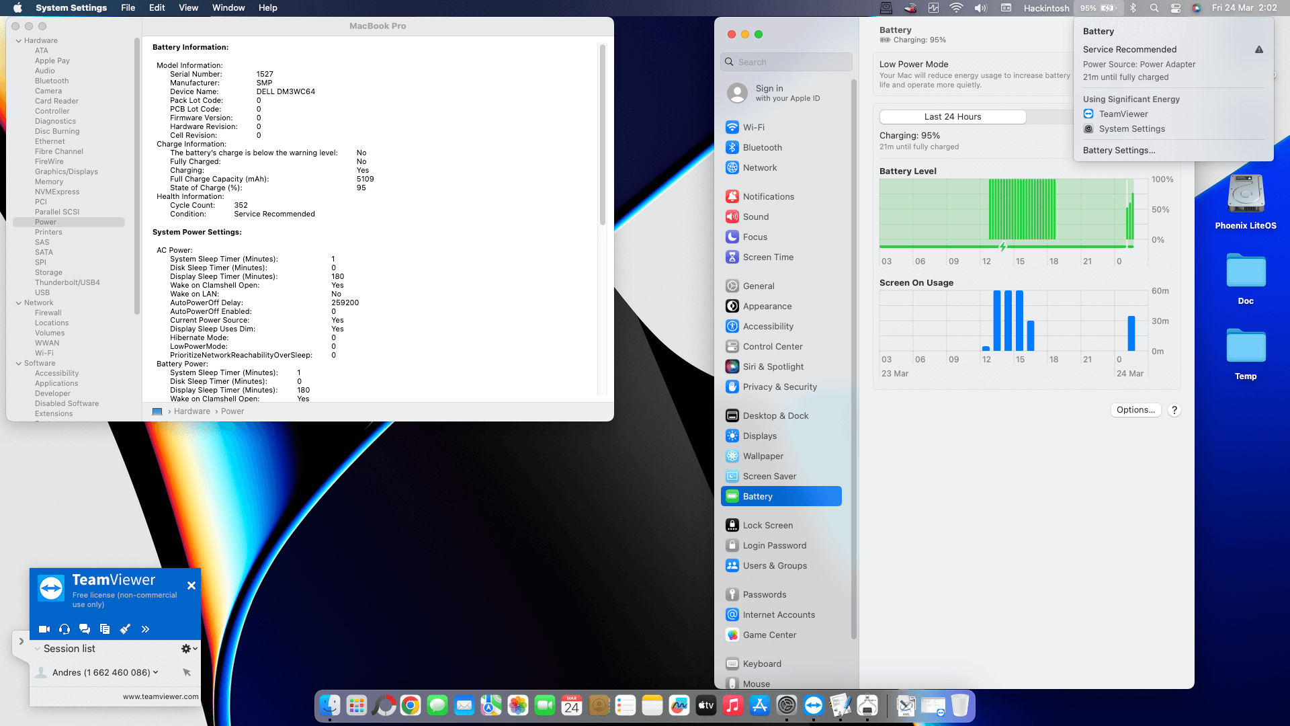Open Focus settings

tap(781, 237)
